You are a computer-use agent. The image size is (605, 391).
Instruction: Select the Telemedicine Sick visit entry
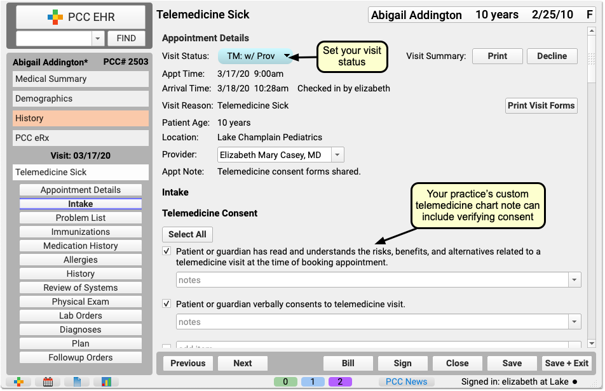pos(81,172)
